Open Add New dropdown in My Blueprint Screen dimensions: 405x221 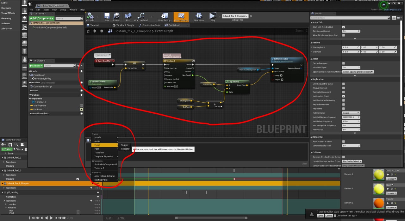click(x=36, y=66)
